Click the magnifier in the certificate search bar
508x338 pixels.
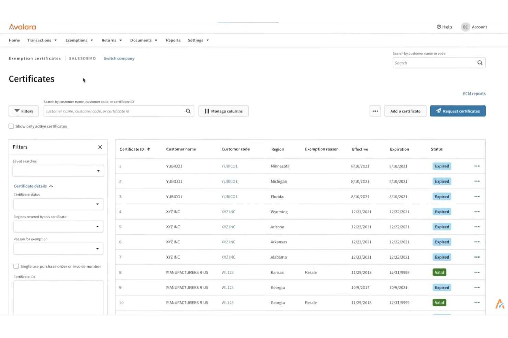pyautogui.click(x=188, y=111)
